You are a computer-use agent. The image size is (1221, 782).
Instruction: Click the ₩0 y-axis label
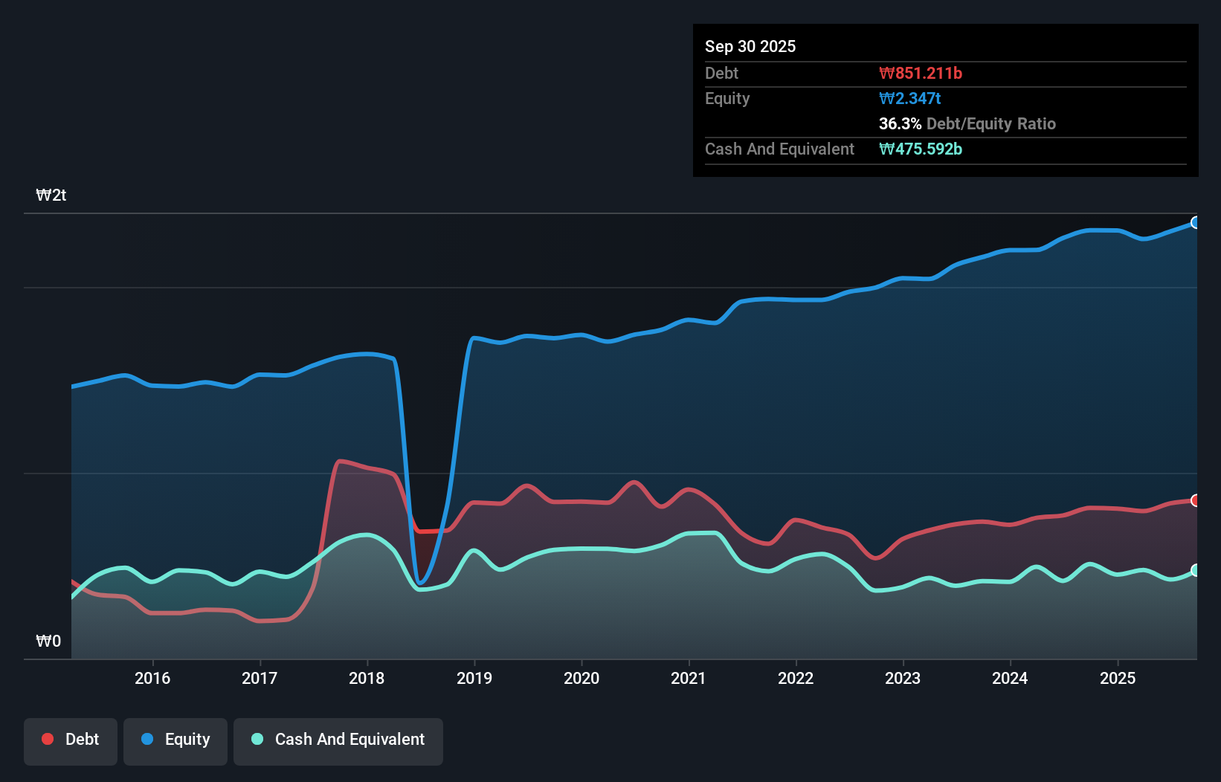pos(48,641)
